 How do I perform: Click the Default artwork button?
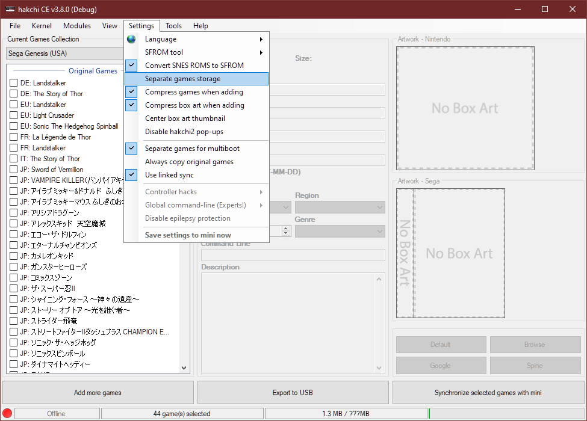click(441, 345)
